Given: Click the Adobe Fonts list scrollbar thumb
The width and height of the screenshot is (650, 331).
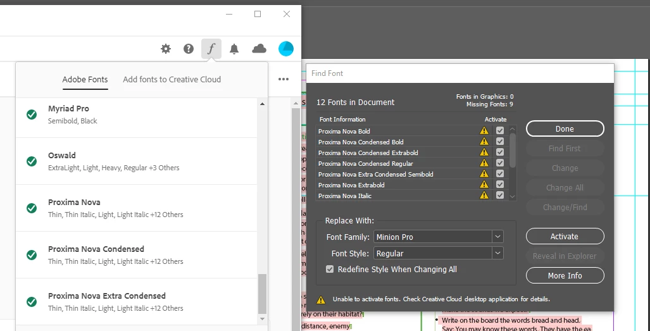Looking at the screenshot, I should coord(262,294).
